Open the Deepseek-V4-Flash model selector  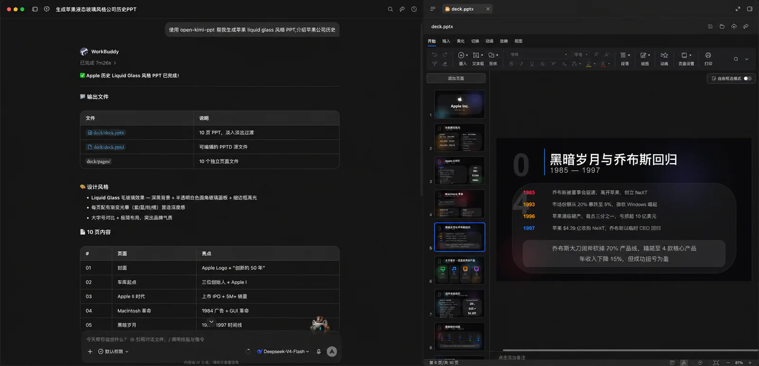283,352
